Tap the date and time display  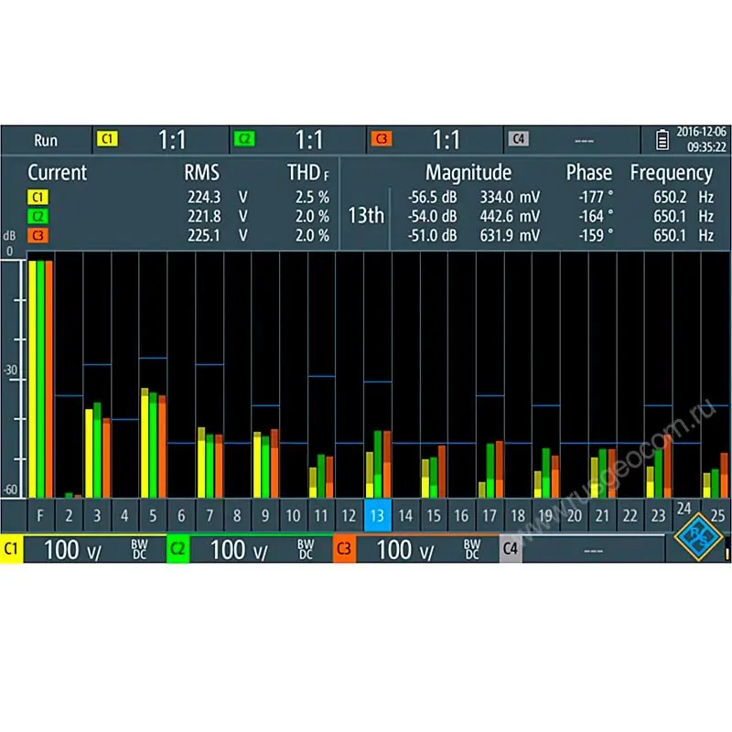coord(701,140)
